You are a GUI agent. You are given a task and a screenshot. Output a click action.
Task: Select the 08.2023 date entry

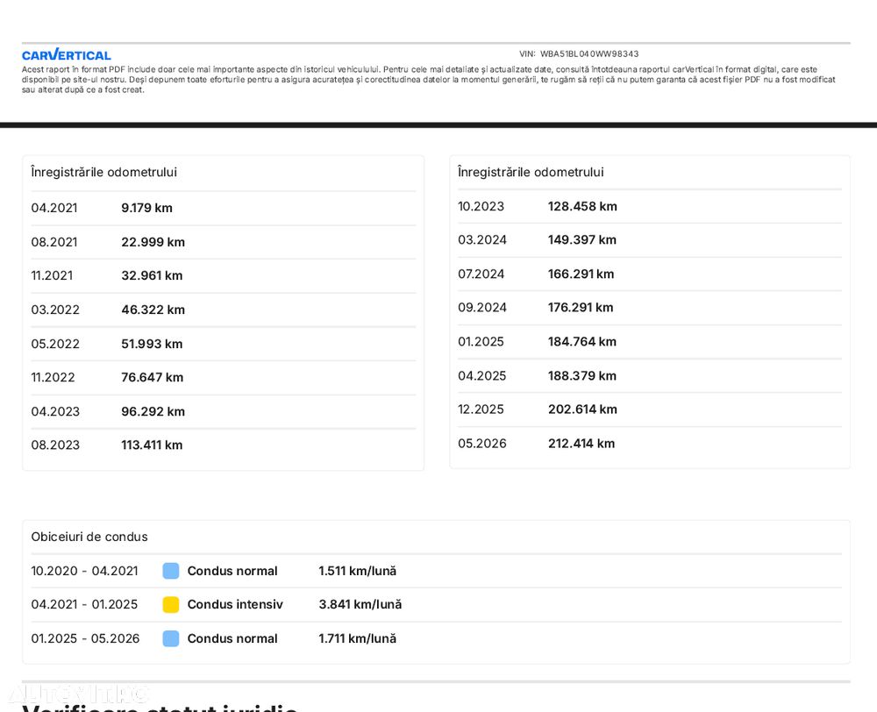click(55, 445)
